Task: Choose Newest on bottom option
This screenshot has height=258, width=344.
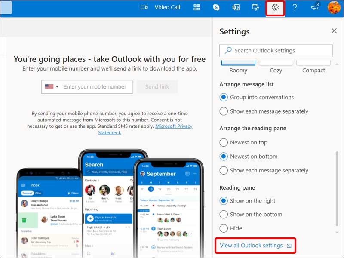Action: coord(249,157)
